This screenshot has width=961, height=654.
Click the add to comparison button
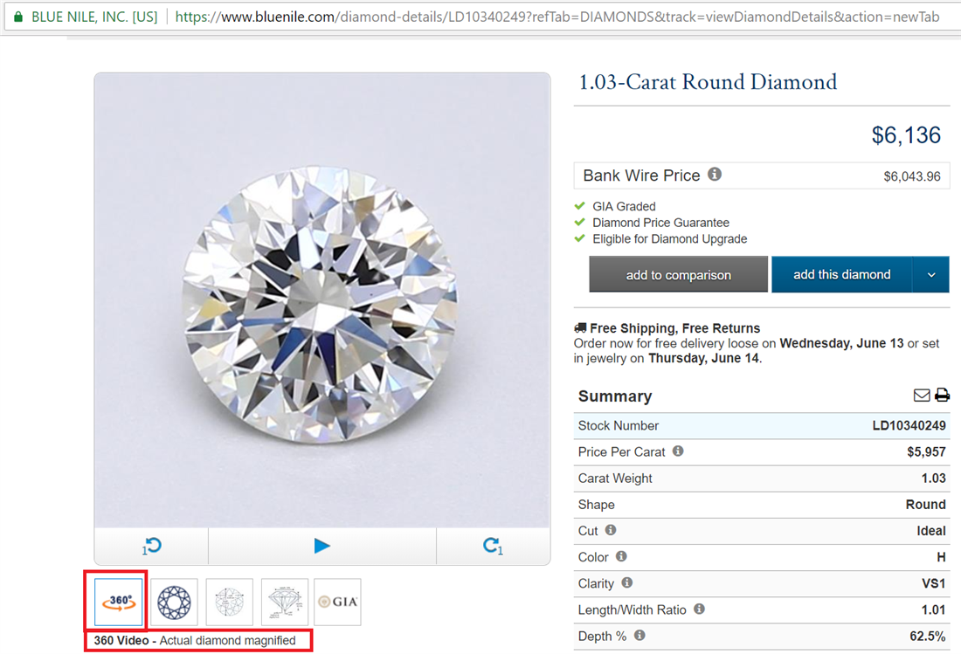pyautogui.click(x=678, y=274)
